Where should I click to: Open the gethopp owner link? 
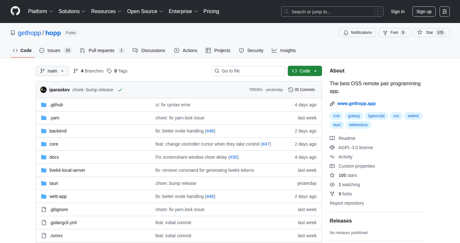[29, 33]
